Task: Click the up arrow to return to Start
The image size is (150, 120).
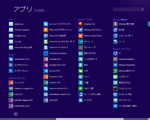Action: pos(16,114)
